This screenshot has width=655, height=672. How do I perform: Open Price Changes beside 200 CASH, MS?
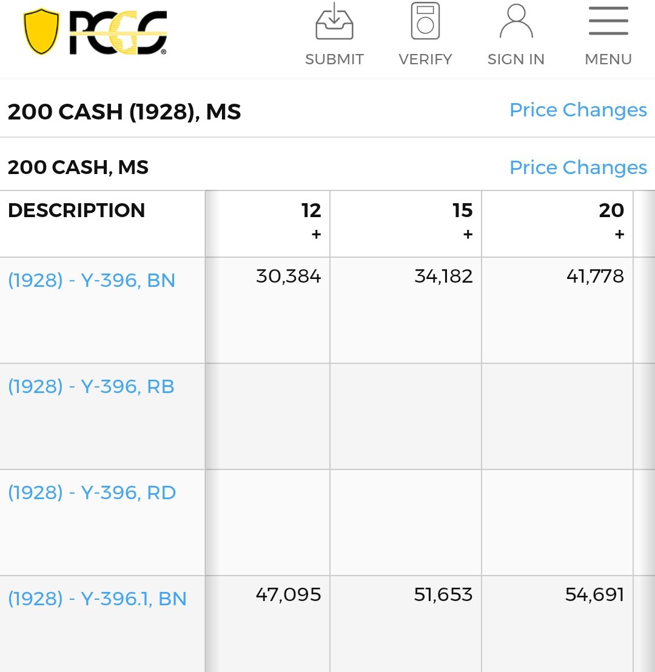tap(578, 167)
